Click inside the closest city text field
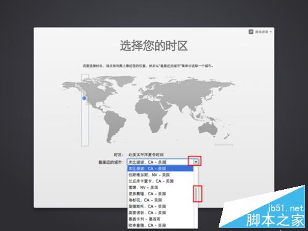The image size is (308, 231). click(x=160, y=162)
